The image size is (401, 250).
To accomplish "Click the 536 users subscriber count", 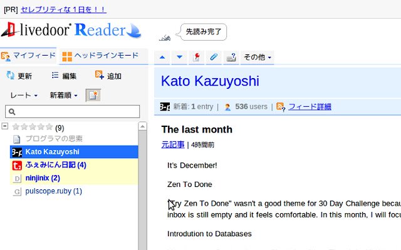I will coord(251,107).
